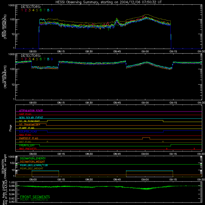Select detector 9 in the rear segments legend

pos(52,59)
